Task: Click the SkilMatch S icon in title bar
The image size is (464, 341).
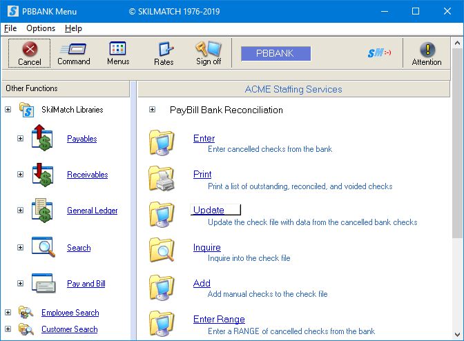Action: pos(13,11)
